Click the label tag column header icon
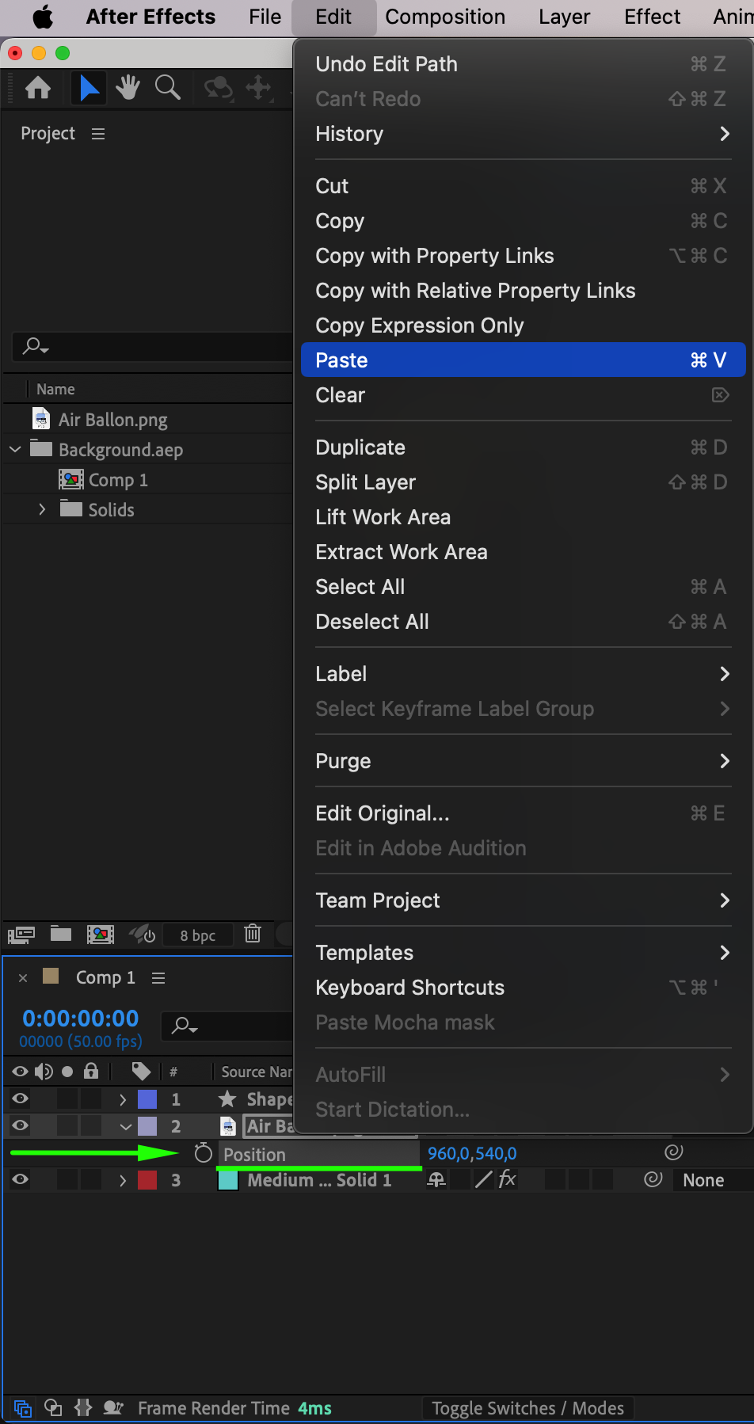This screenshot has height=1424, width=754. tap(141, 1072)
